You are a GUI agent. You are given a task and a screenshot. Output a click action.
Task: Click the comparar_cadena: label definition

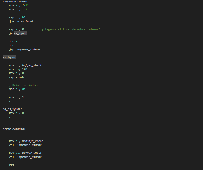tap(15, 2)
